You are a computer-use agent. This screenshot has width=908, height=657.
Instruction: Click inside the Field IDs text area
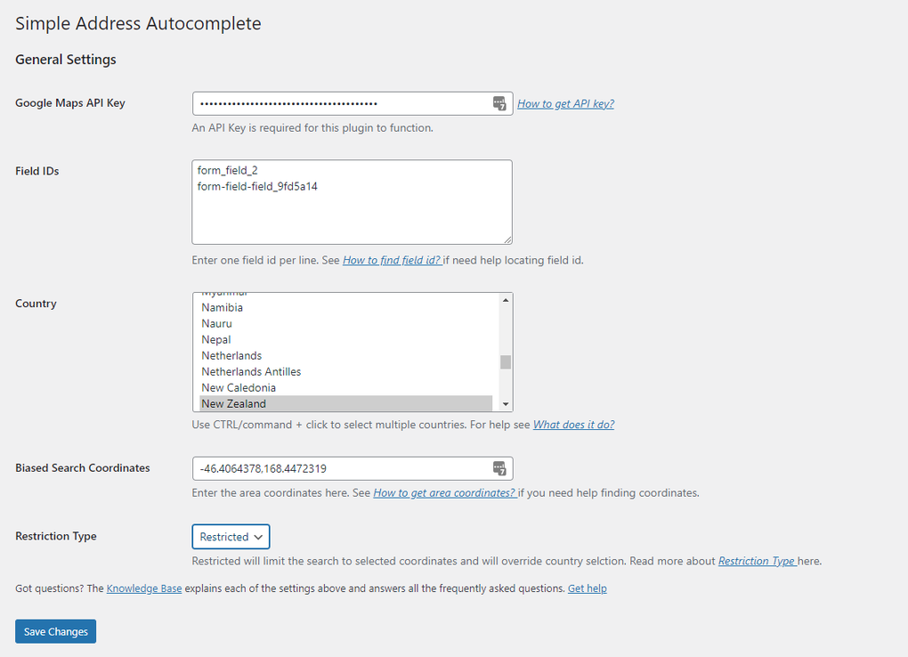coord(352,201)
